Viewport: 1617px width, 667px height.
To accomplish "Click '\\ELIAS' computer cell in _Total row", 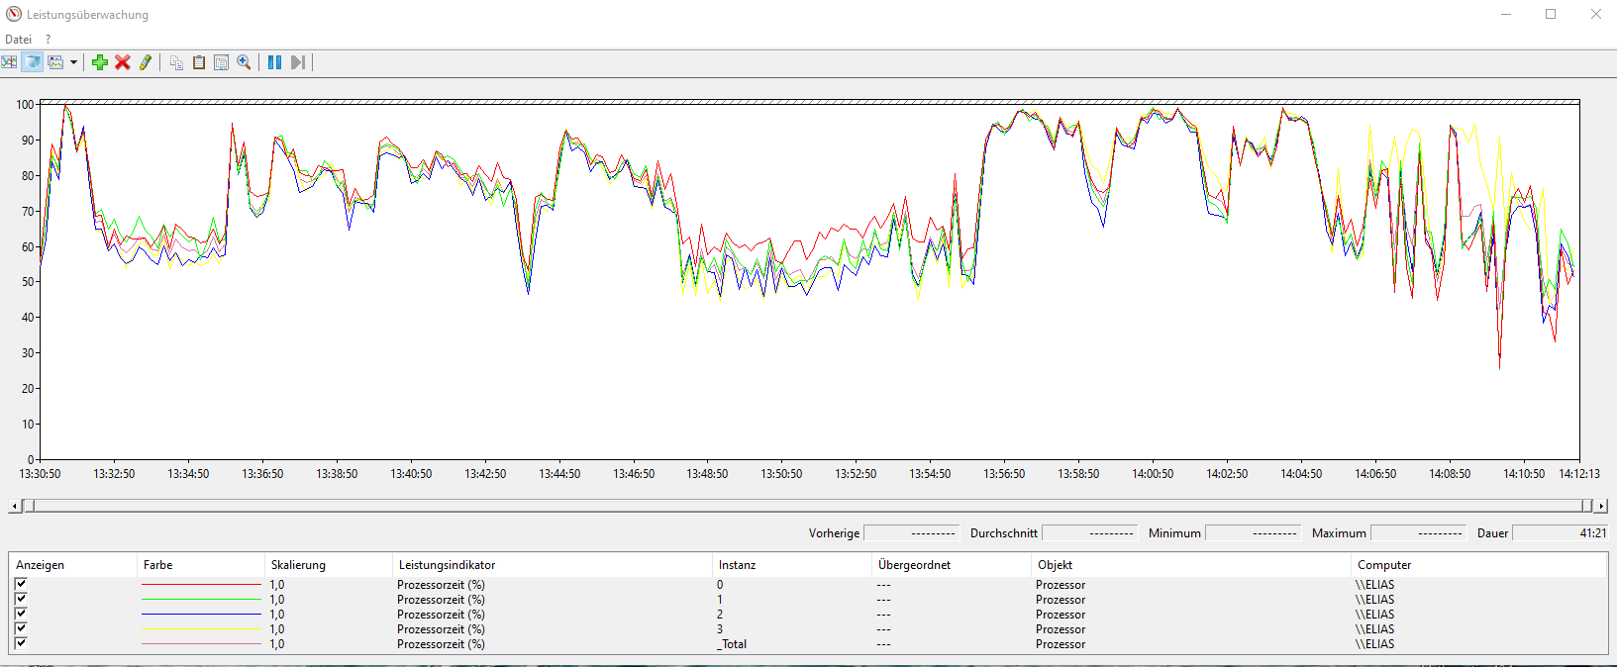I will [1374, 644].
